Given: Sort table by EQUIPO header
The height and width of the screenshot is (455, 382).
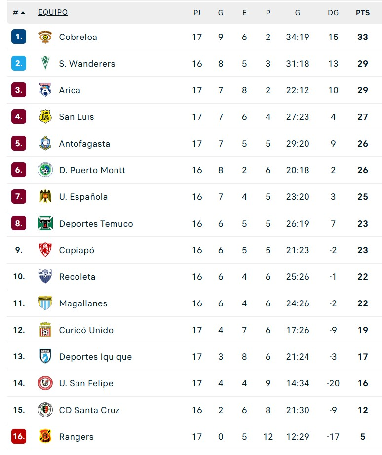Looking at the screenshot, I should tap(53, 12).
